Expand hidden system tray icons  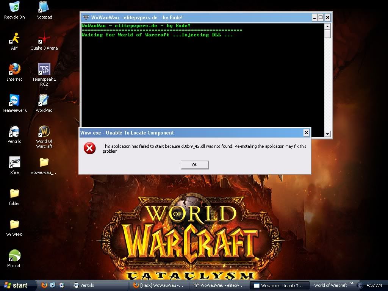[360, 286]
